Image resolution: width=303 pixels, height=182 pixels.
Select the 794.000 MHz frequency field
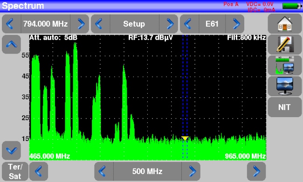pos(45,24)
